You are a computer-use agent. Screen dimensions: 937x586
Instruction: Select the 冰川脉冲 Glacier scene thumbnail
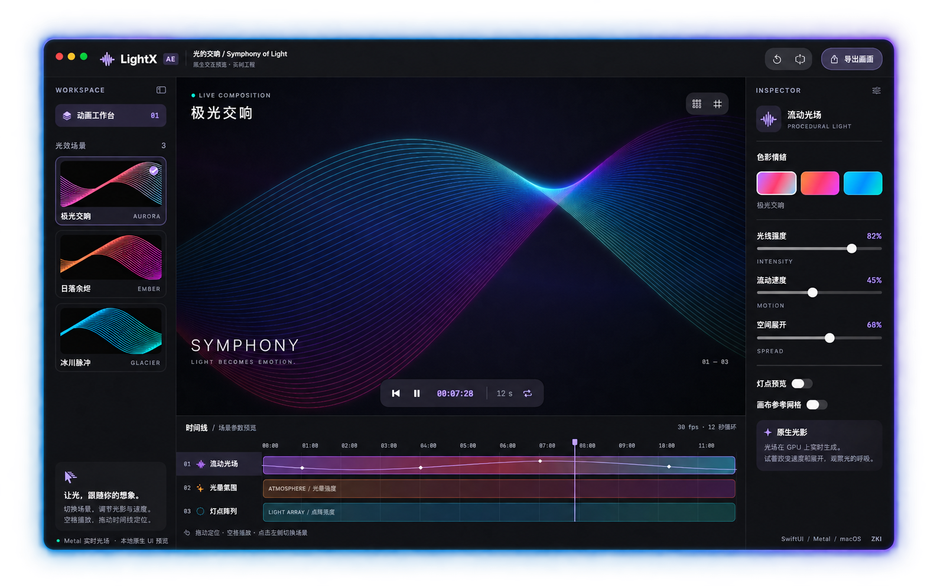tap(110, 337)
